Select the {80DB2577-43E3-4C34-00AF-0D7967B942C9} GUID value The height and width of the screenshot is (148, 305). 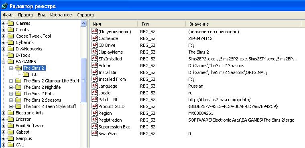pyautogui.click(x=233, y=106)
